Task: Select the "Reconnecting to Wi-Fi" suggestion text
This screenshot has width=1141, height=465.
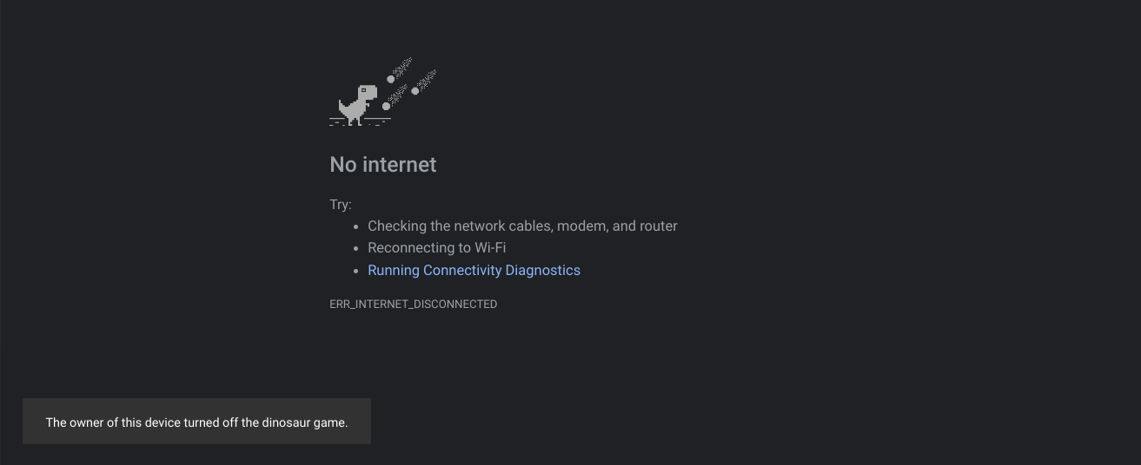Action: (436, 247)
